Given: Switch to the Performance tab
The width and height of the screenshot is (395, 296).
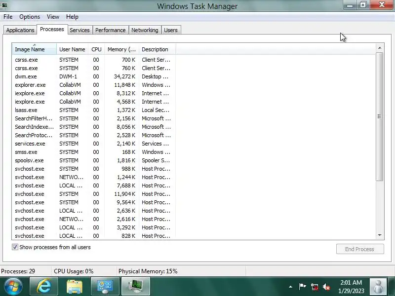Looking at the screenshot, I should [x=110, y=30].
